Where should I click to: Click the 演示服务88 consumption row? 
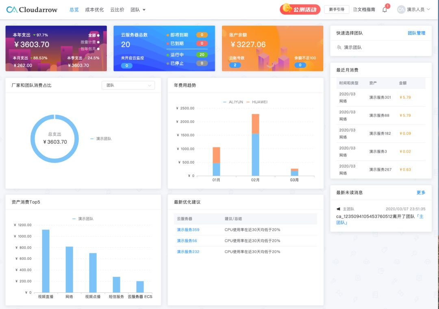[x=381, y=115]
